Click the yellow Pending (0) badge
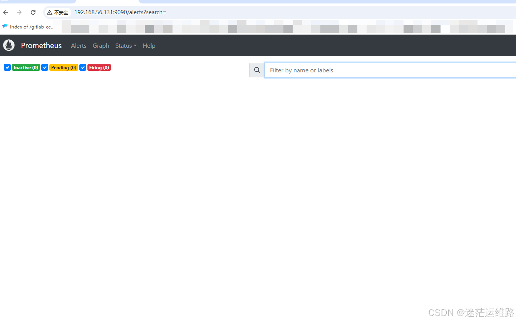516x321 pixels. tap(64, 67)
